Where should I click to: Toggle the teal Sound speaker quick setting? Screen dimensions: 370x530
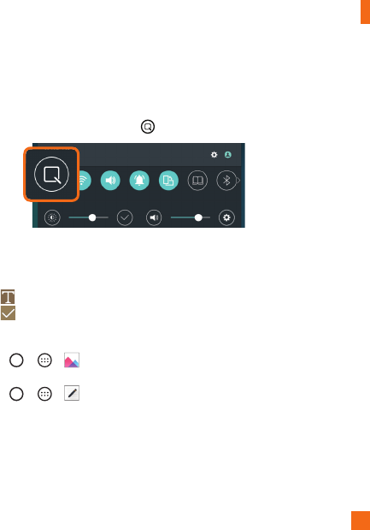tap(110, 181)
